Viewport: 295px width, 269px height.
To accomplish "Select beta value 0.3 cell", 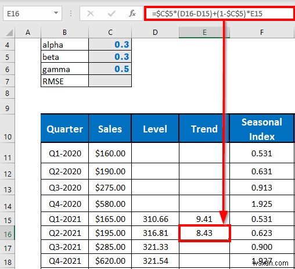I will coord(110,57).
